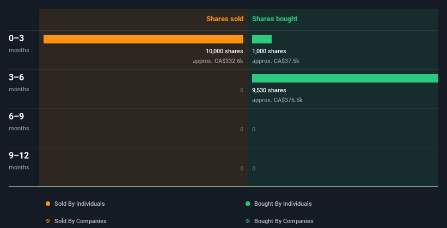Click the sold zero in 3–6 months row
Screen dimensions: 447x228
click(x=242, y=91)
